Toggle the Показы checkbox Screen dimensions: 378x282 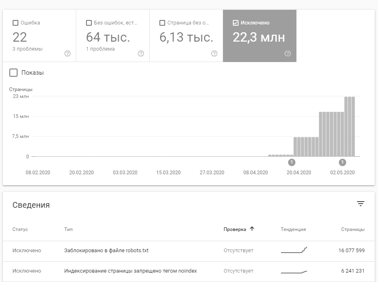click(13, 73)
